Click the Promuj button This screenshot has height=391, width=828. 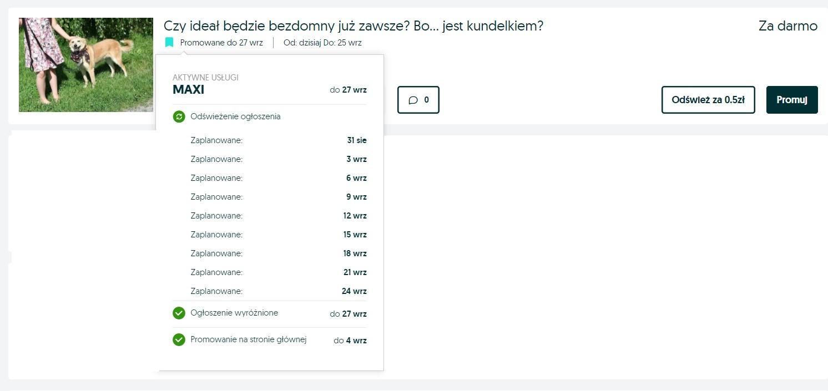coord(792,100)
